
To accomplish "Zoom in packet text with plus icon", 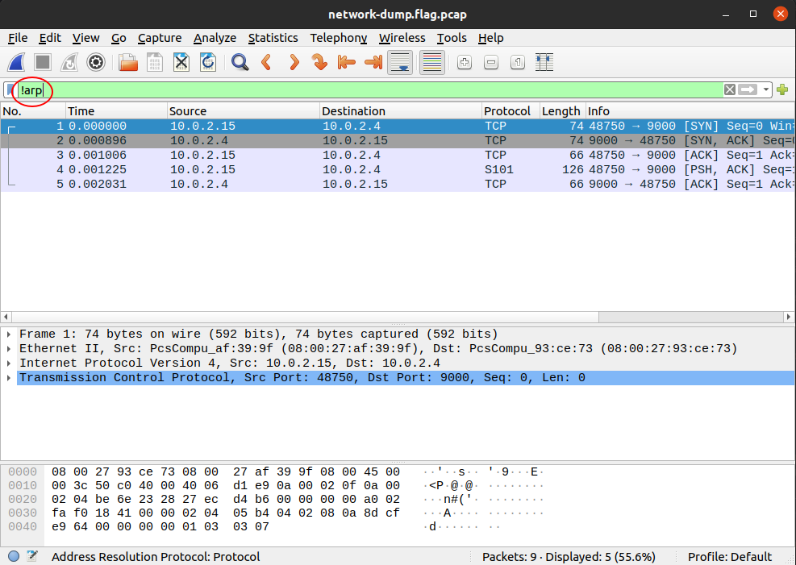I will click(464, 62).
